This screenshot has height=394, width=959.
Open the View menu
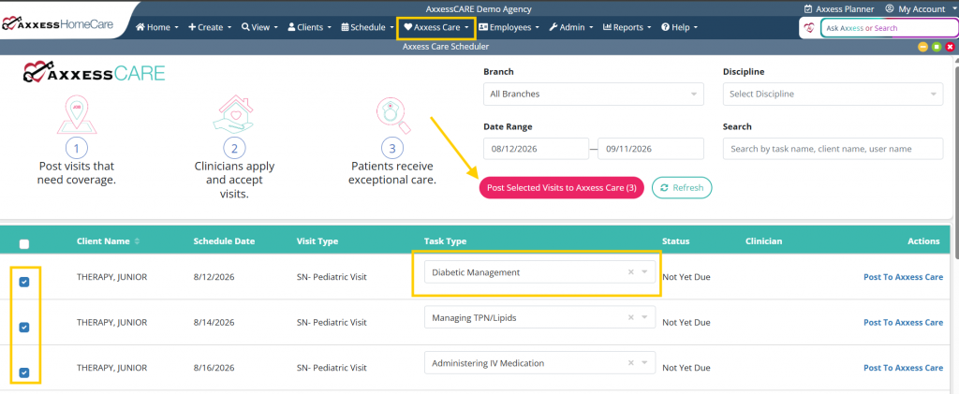coord(259,27)
